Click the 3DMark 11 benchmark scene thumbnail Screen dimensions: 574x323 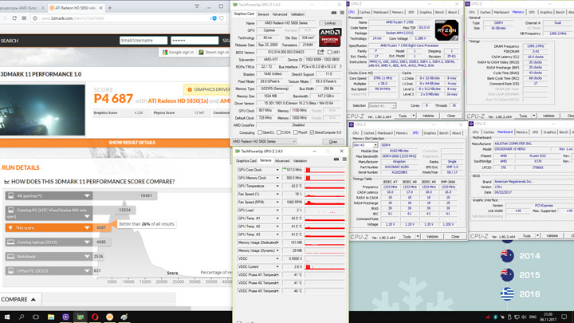pos(42,110)
